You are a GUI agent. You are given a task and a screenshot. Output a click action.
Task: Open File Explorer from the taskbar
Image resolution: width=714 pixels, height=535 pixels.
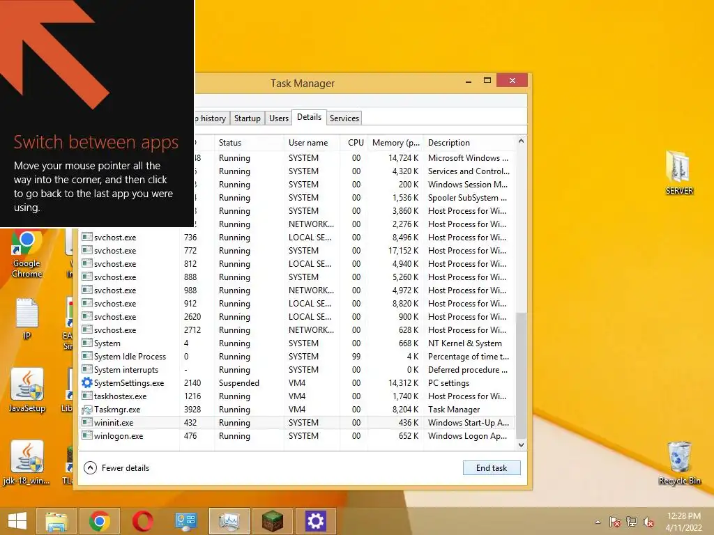pos(56,521)
